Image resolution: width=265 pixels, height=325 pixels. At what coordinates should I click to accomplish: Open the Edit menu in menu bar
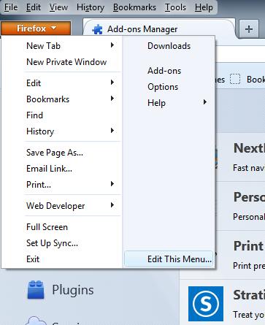tap(34, 7)
